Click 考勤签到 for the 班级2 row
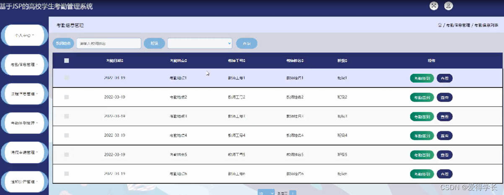This screenshot has width=504, height=195. tap(422, 97)
